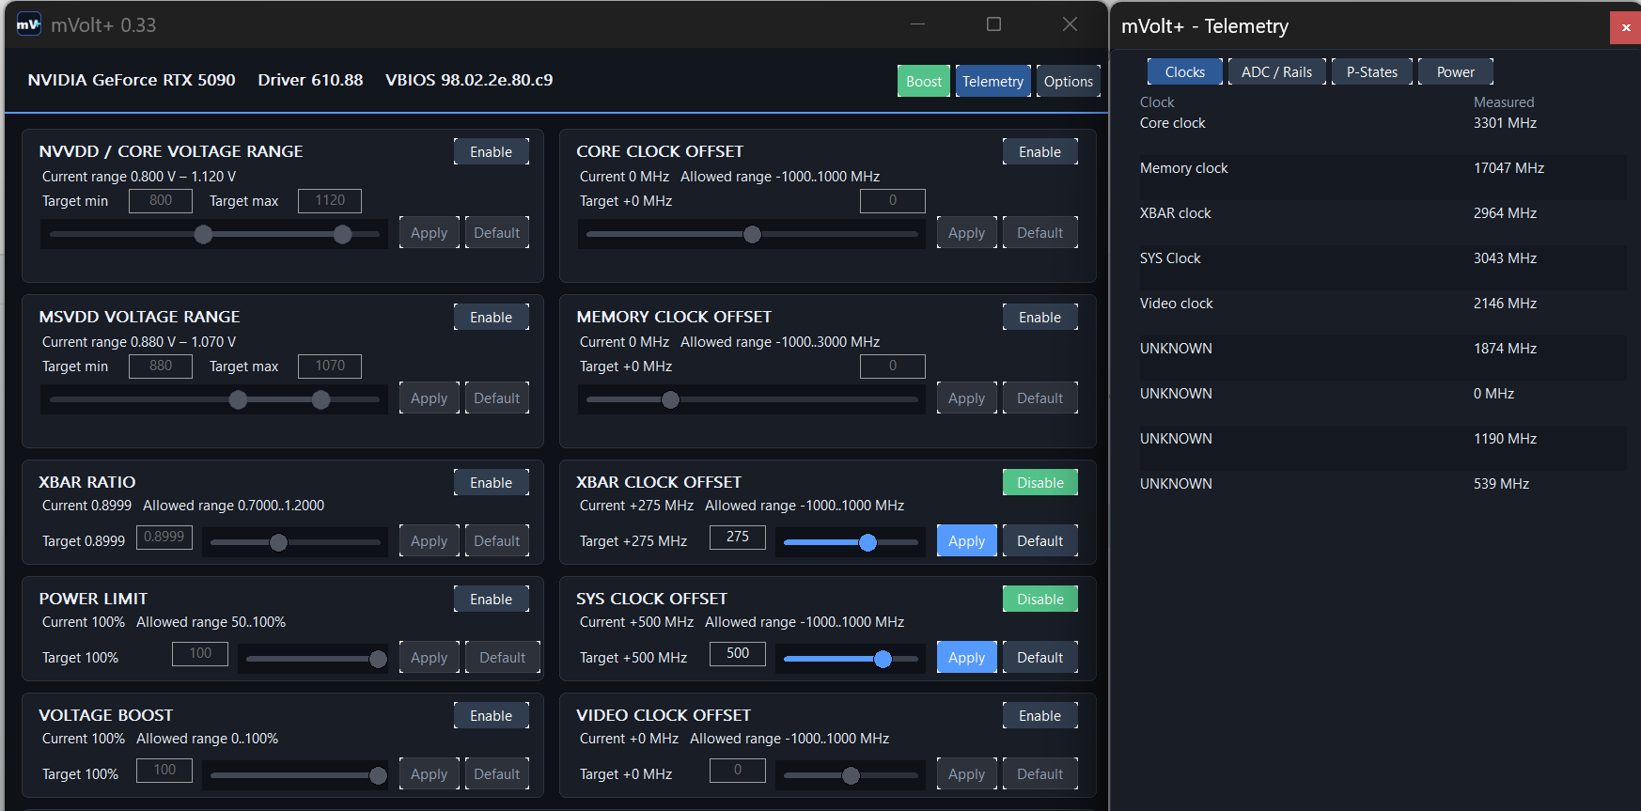Image resolution: width=1641 pixels, height=811 pixels.
Task: Apply the Video Clock Offset setting
Action: tap(967, 774)
